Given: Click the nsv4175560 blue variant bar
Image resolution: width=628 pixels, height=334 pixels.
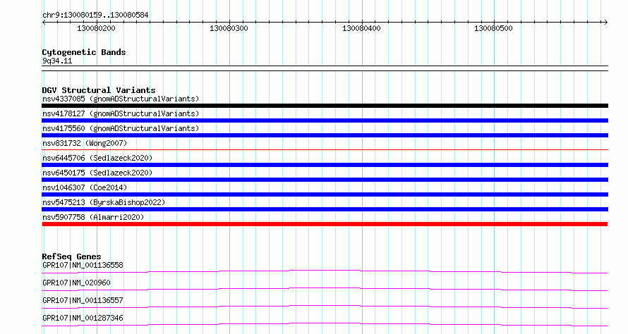Looking at the screenshot, I should [x=325, y=135].
